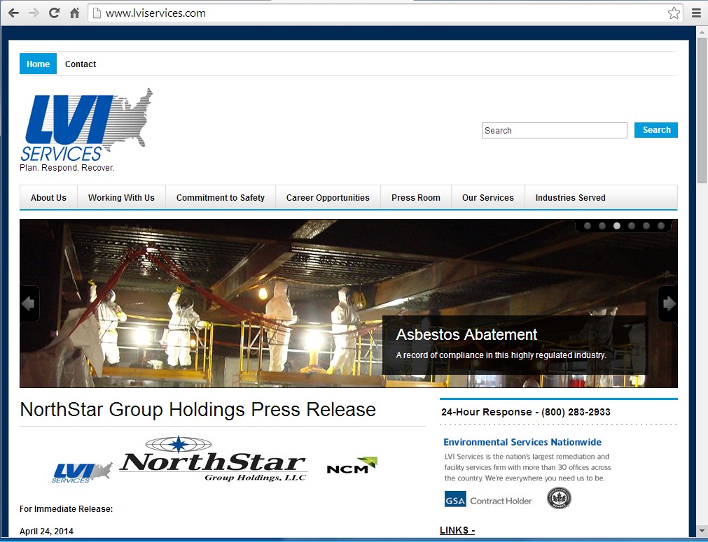This screenshot has width=708, height=542.
Task: Click the NCM logo in press release
Action: tap(352, 466)
